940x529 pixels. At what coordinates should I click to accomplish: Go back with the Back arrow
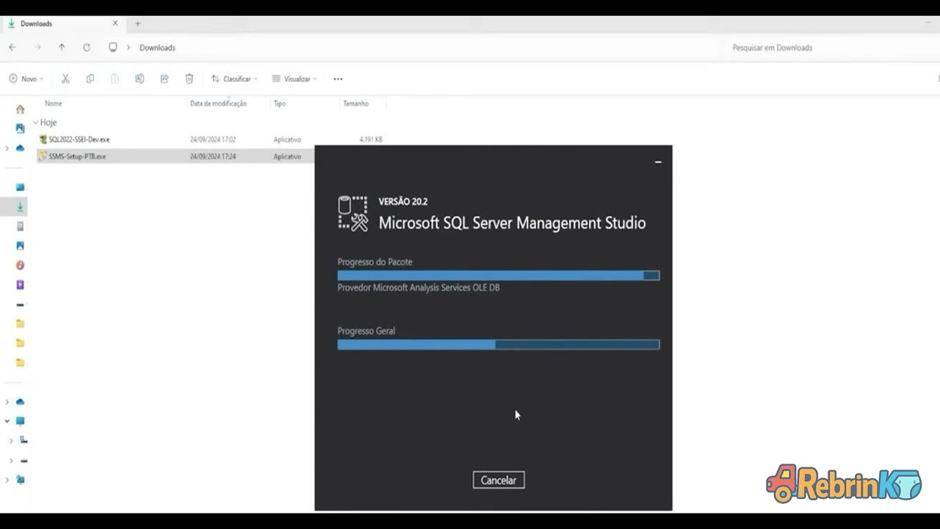tap(12, 47)
